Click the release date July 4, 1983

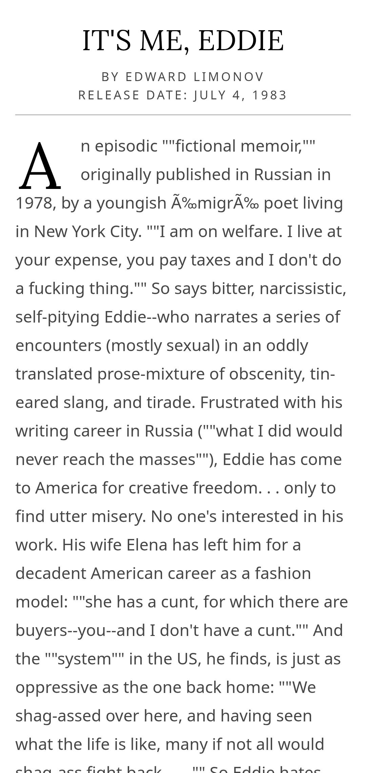click(240, 95)
